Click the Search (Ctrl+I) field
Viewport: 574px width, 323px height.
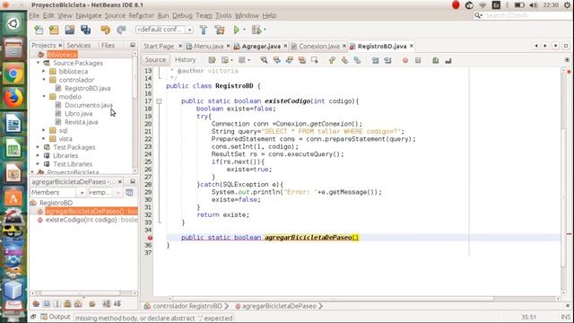[x=524, y=15]
